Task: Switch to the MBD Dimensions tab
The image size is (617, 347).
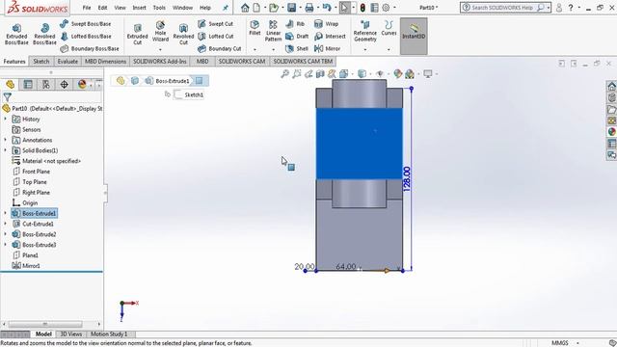Action: [x=105, y=62]
